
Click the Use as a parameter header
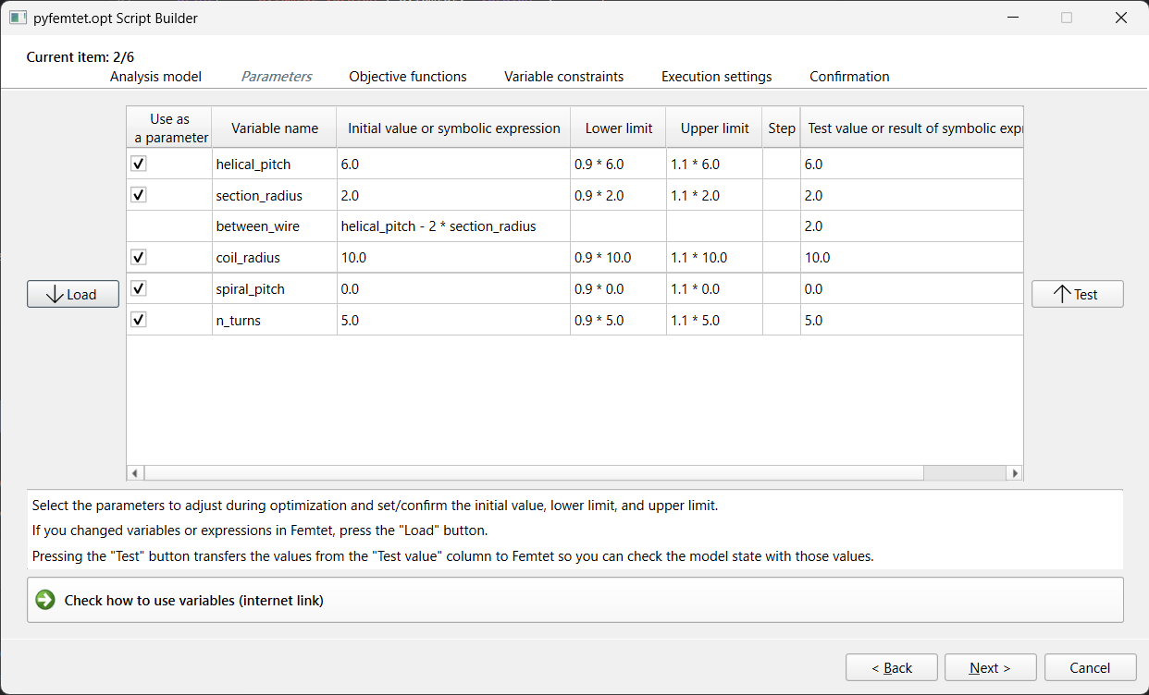(x=169, y=128)
